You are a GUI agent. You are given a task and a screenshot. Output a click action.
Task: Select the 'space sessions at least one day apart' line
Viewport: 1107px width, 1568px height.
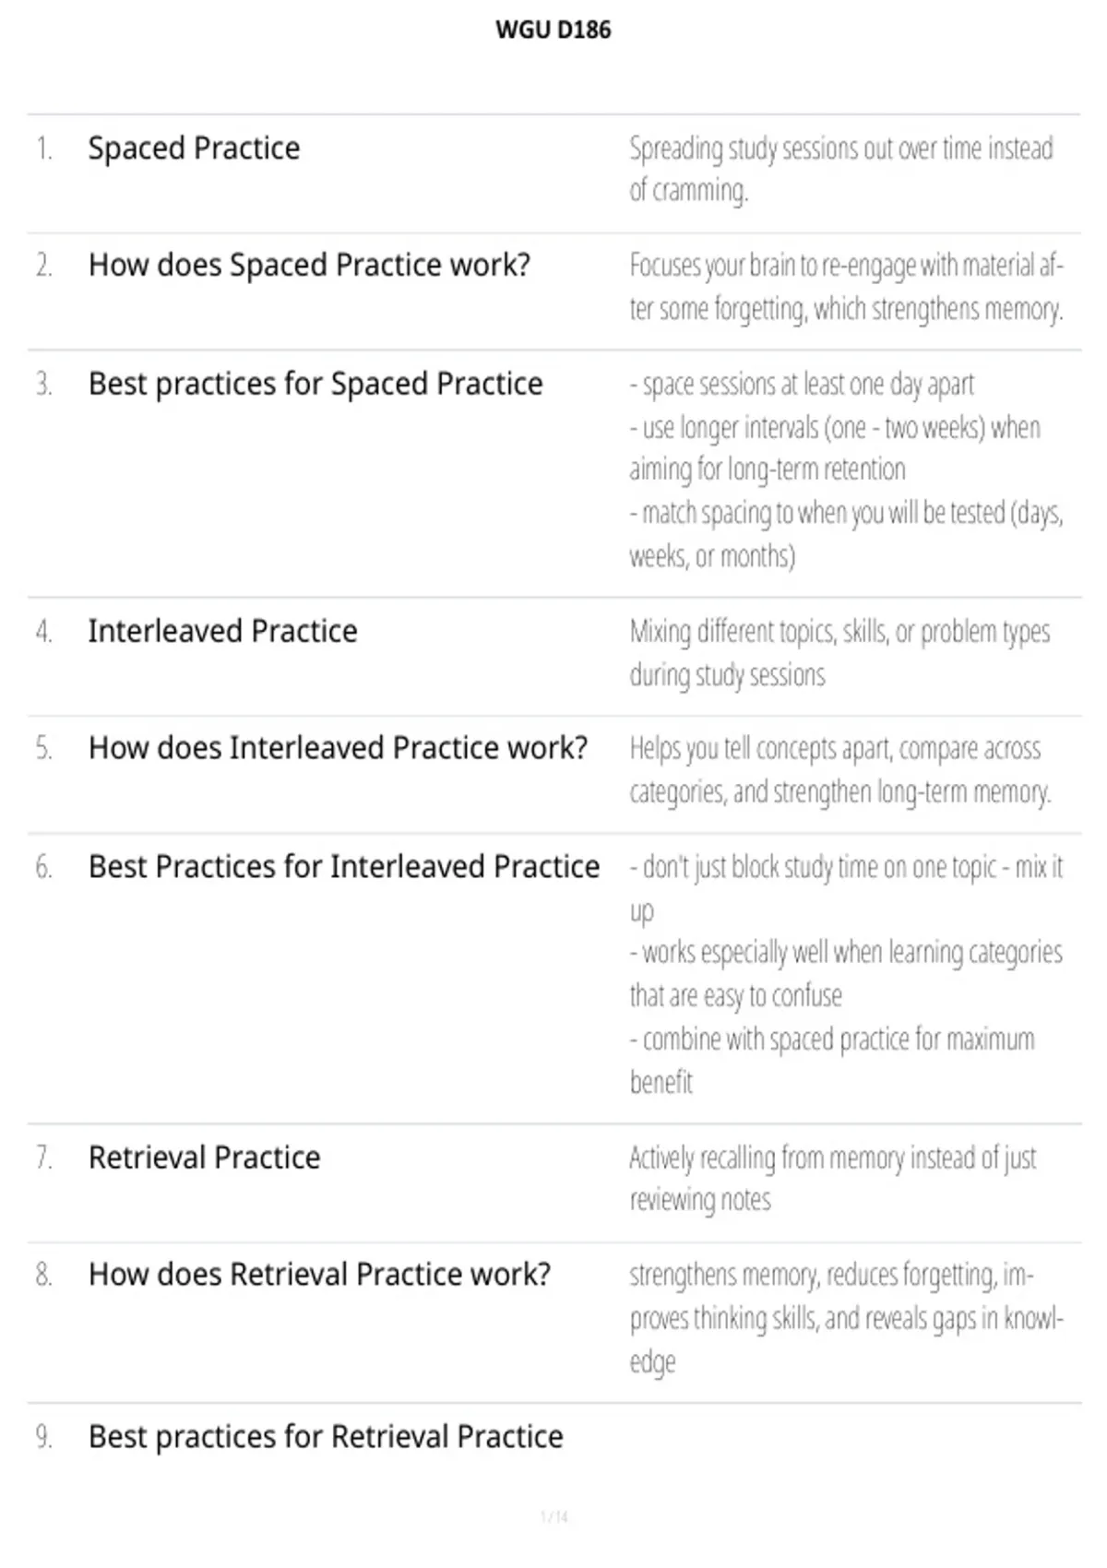point(802,384)
